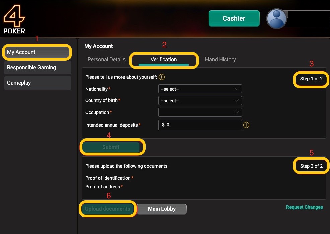Switch to Personal Details tab
Viewport: 330px width, 234px height.
(106, 60)
